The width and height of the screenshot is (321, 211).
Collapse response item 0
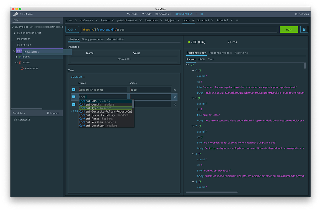[193, 71]
